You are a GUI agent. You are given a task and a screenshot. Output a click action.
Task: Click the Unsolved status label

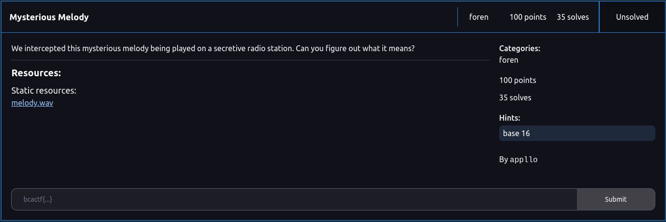coord(632,17)
